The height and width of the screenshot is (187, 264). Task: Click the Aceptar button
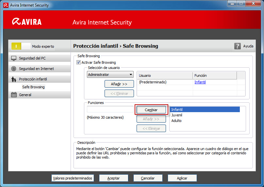tap(114, 178)
